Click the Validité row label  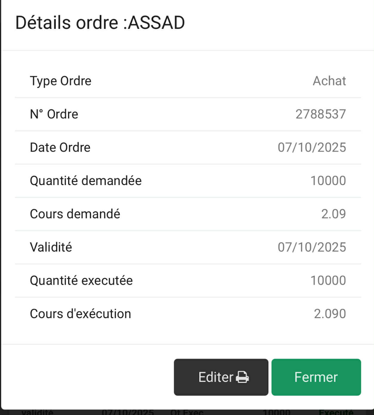[x=51, y=247]
